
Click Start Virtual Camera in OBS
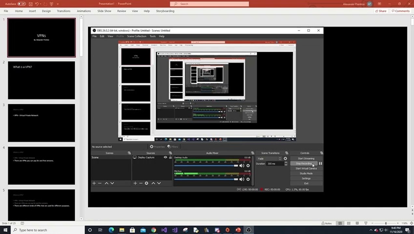coord(306,169)
